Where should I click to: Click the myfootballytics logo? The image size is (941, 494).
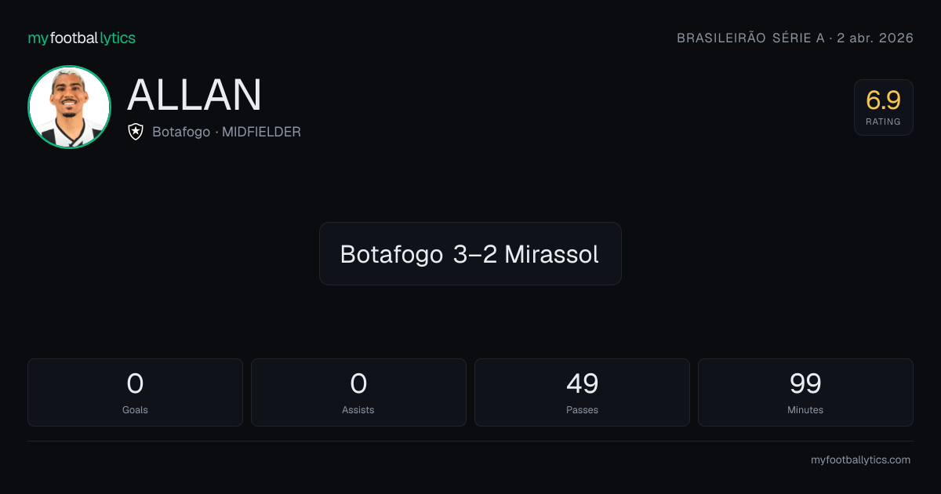pyautogui.click(x=82, y=38)
